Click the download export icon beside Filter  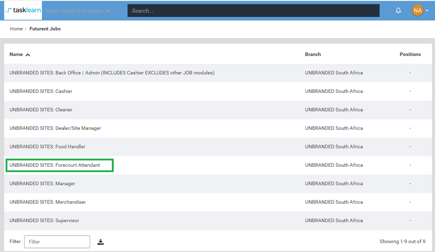[100, 242]
